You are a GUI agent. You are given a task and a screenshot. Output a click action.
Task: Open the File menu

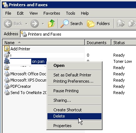[8, 13]
